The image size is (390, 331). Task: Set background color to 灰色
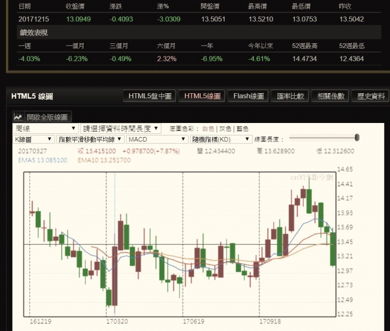tap(225, 128)
